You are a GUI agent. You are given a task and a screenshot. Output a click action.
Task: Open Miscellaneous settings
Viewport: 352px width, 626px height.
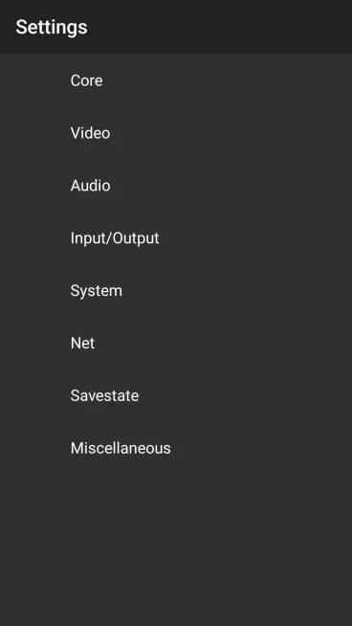pyautogui.click(x=176, y=448)
